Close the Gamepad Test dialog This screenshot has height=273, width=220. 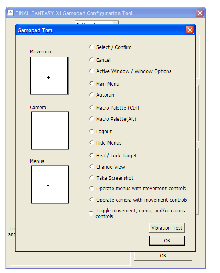(190, 30)
